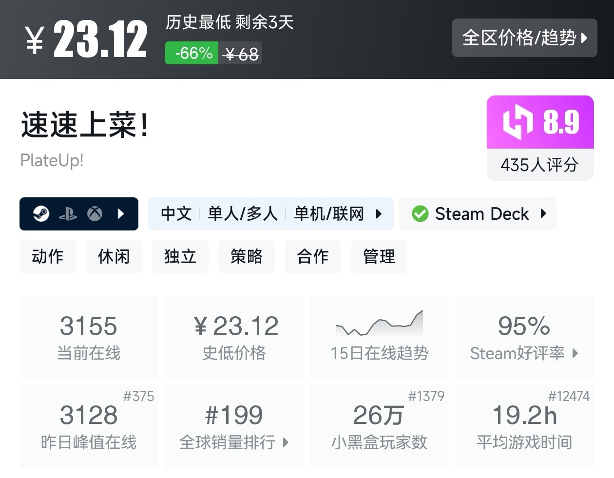Open 全球销量排行 #199 ranking

[x=234, y=426]
